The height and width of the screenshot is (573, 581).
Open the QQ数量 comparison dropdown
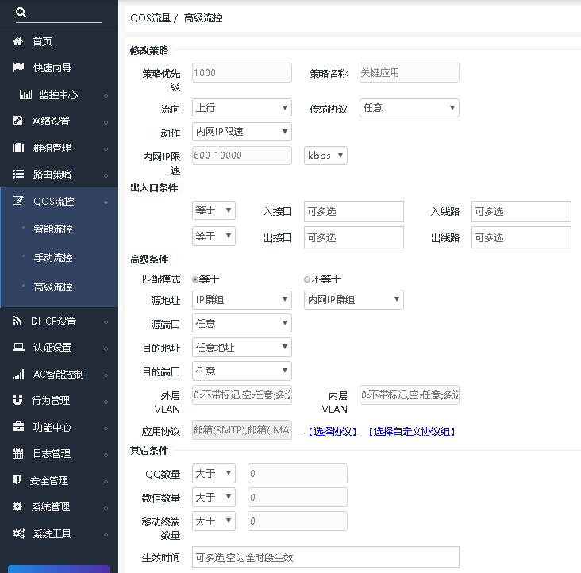(x=214, y=473)
